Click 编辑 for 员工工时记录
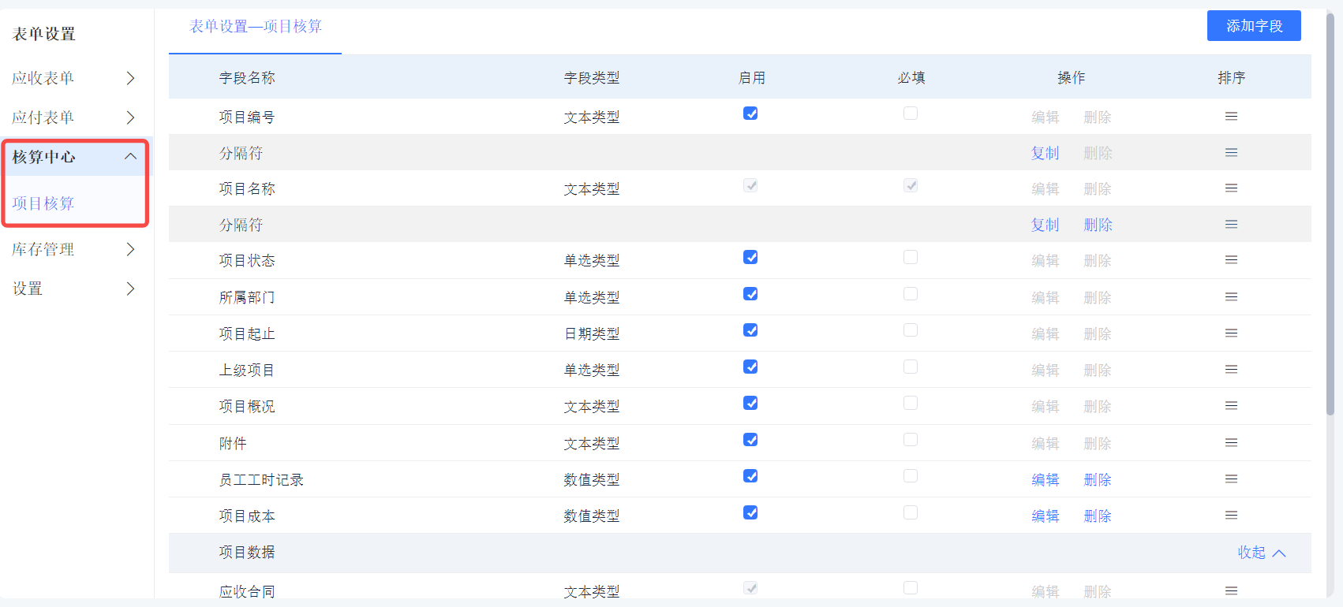The width and height of the screenshot is (1343, 607). pos(1045,479)
